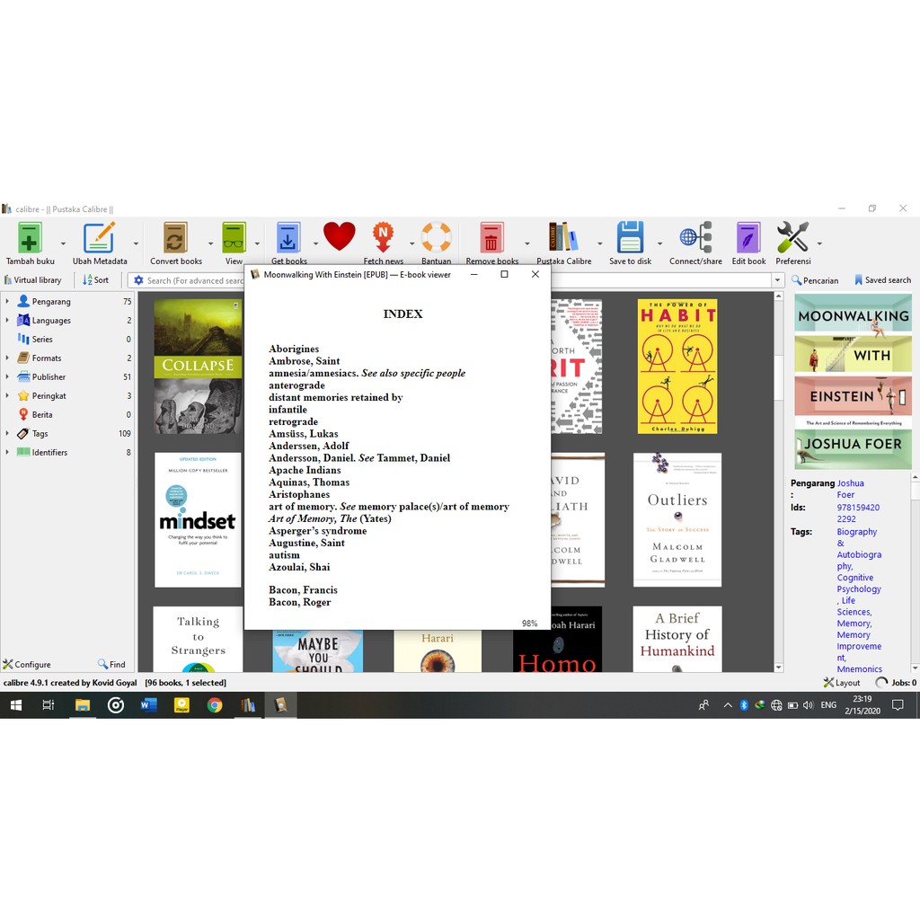Click the Layout button in status bar
Image resolution: width=920 pixels, height=920 pixels.
pyautogui.click(x=841, y=683)
